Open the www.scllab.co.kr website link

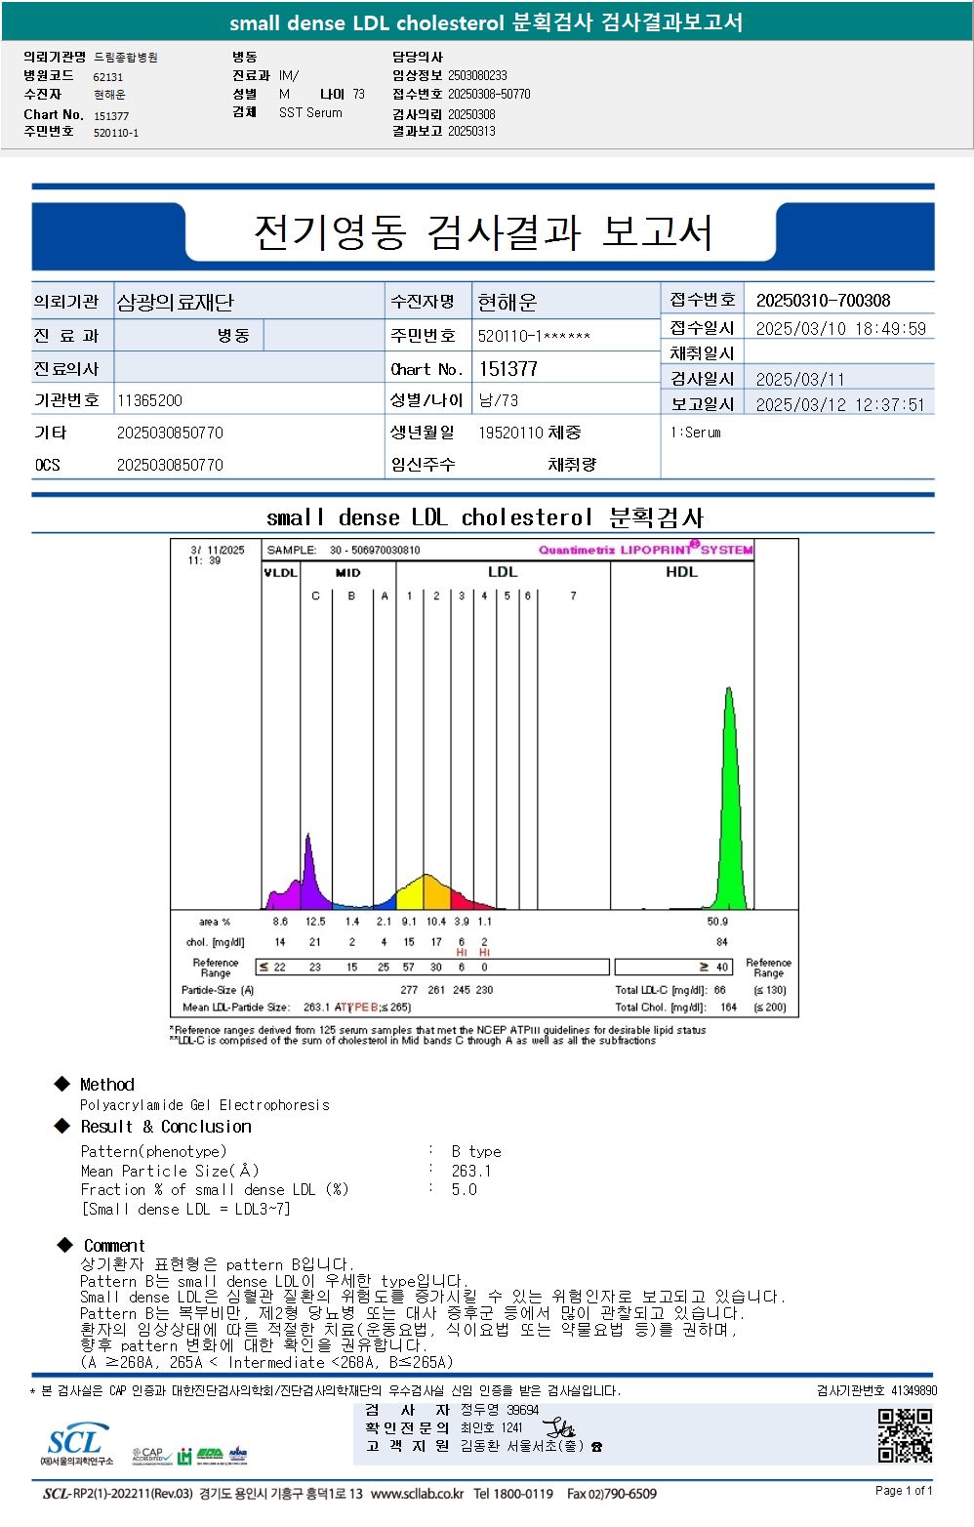[x=417, y=1494]
